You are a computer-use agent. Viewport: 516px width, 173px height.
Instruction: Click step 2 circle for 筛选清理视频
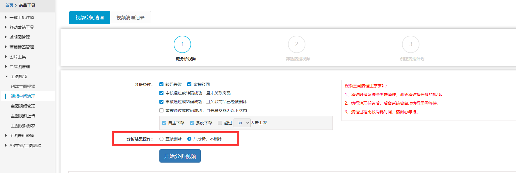tap(296, 44)
